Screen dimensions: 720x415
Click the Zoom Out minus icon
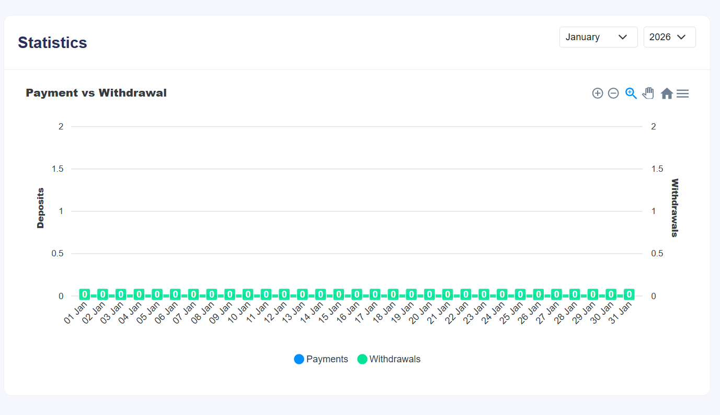pyautogui.click(x=613, y=93)
